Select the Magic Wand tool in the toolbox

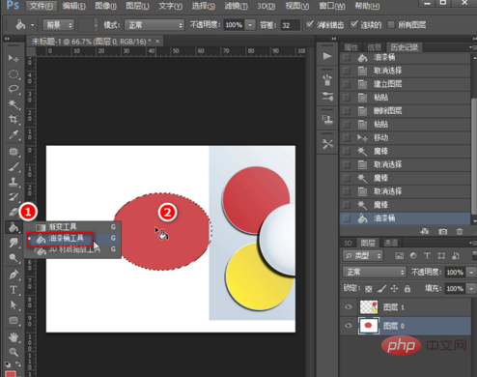click(14, 104)
